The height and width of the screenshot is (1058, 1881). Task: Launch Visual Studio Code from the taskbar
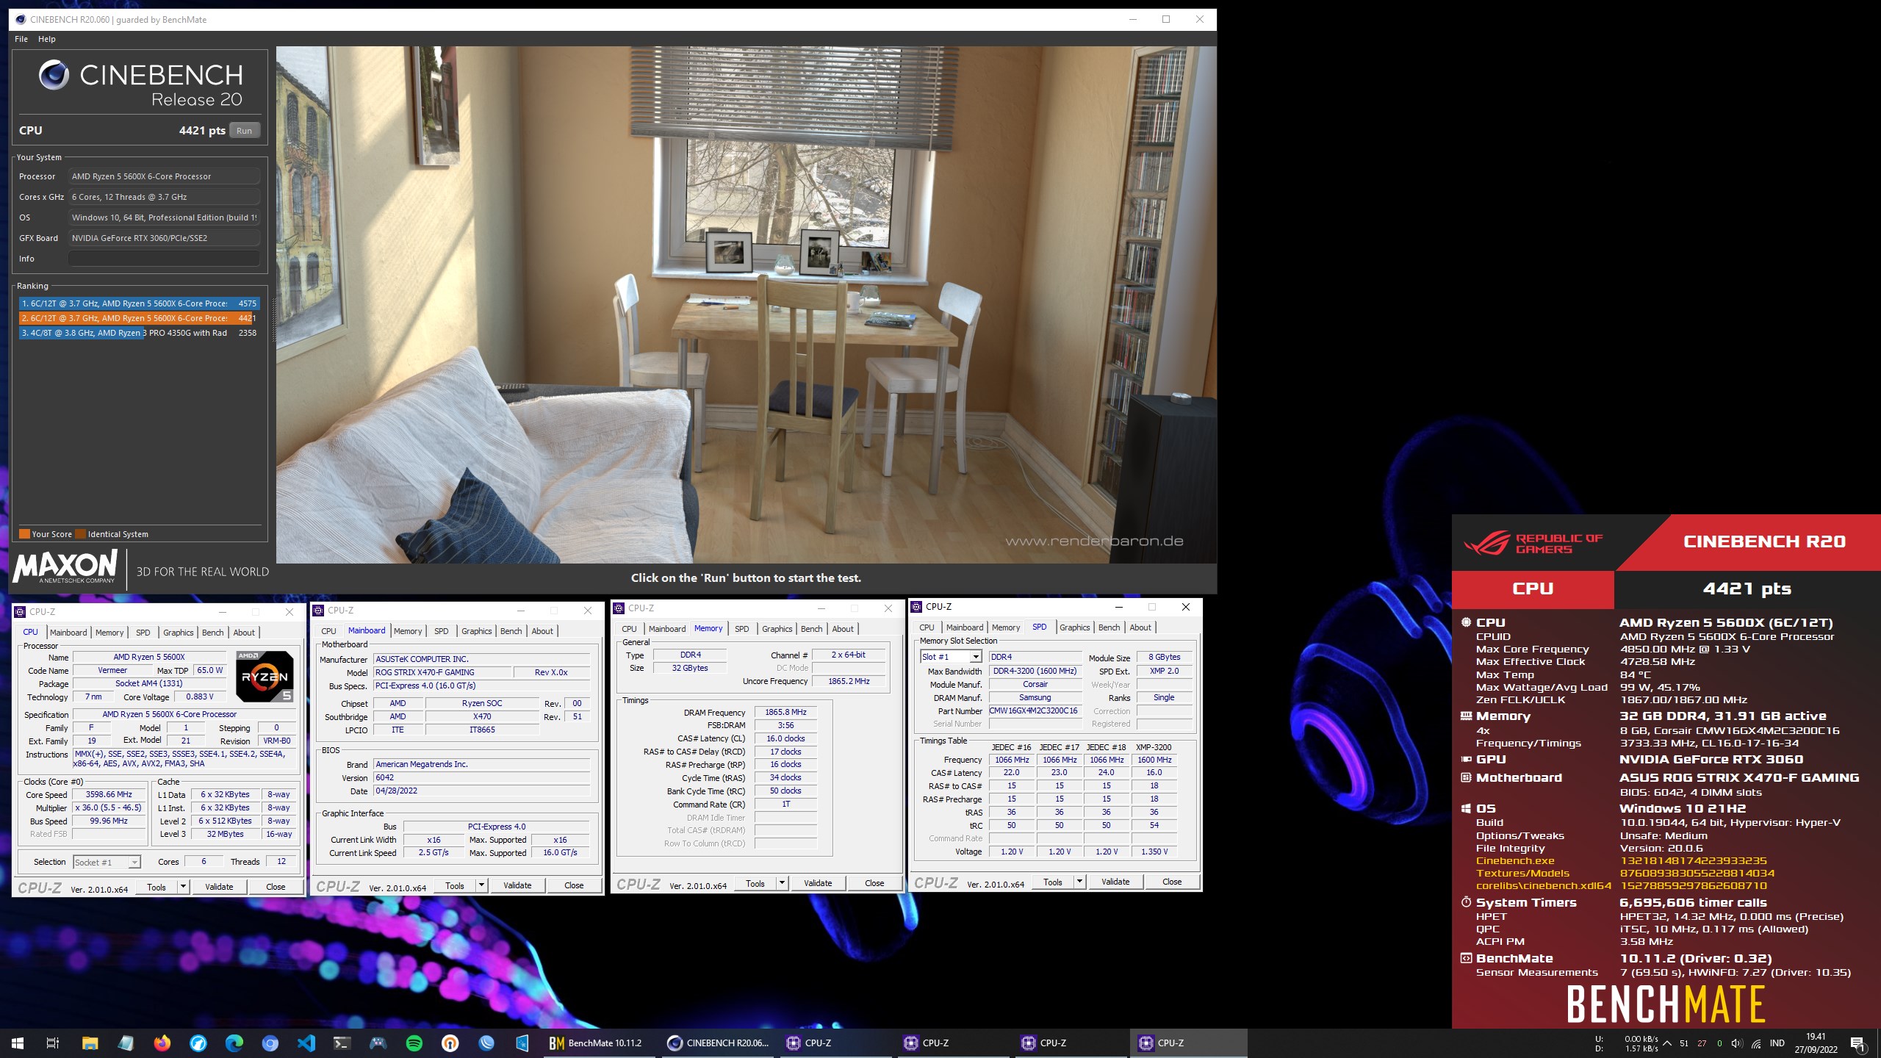tap(306, 1043)
